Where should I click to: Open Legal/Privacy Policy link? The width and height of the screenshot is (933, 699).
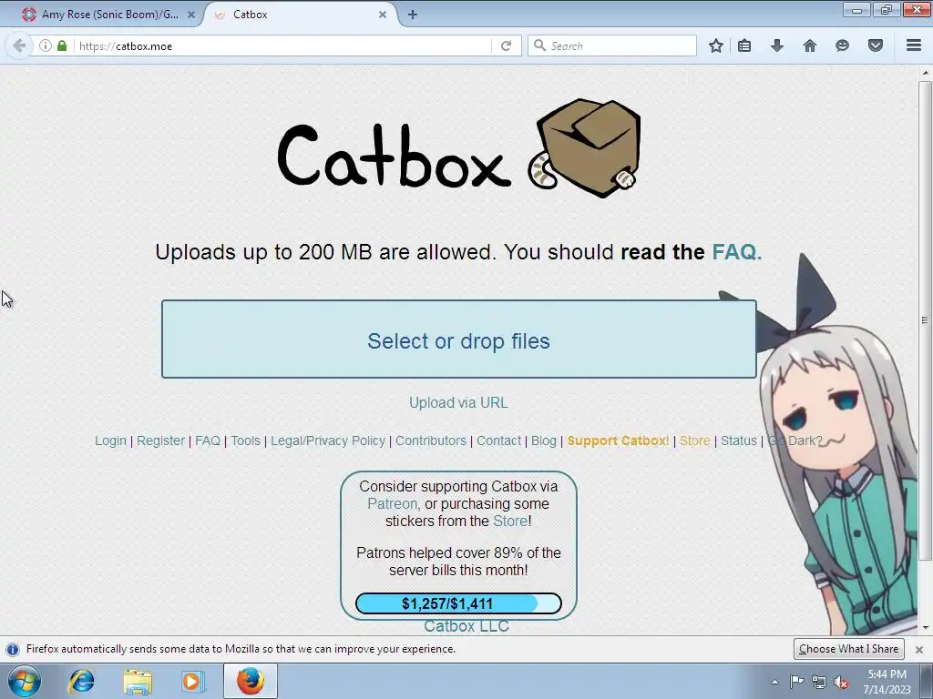328,441
